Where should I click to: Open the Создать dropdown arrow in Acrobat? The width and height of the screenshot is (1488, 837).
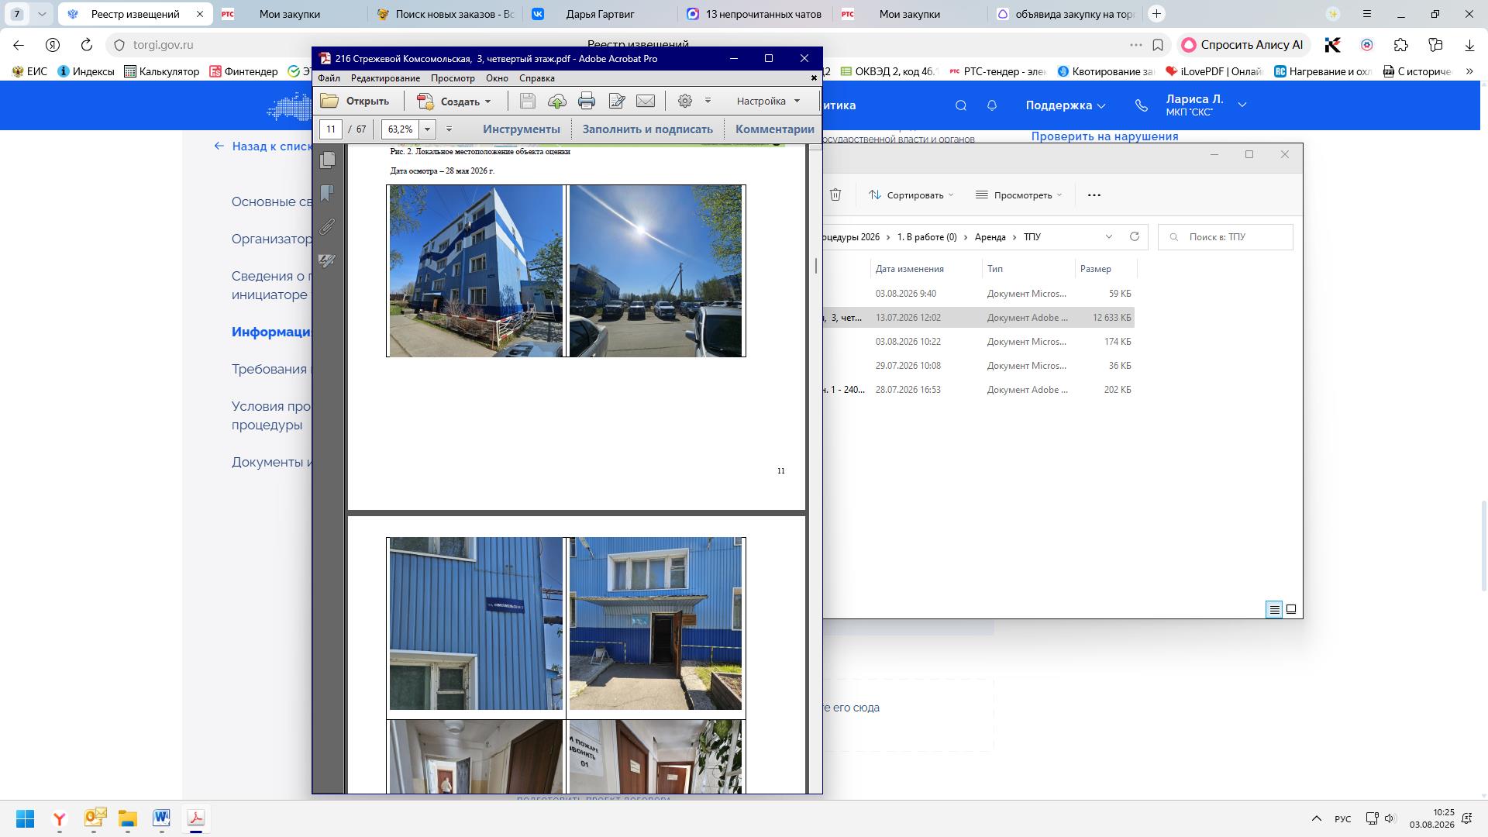pos(488,102)
